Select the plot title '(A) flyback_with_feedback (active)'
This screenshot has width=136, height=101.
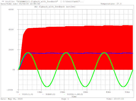click(55, 7)
